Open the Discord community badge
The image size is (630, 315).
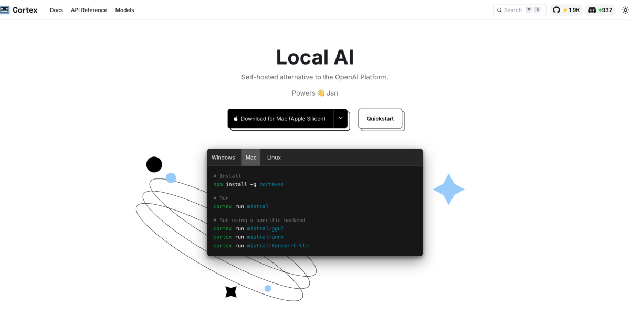[x=600, y=10]
